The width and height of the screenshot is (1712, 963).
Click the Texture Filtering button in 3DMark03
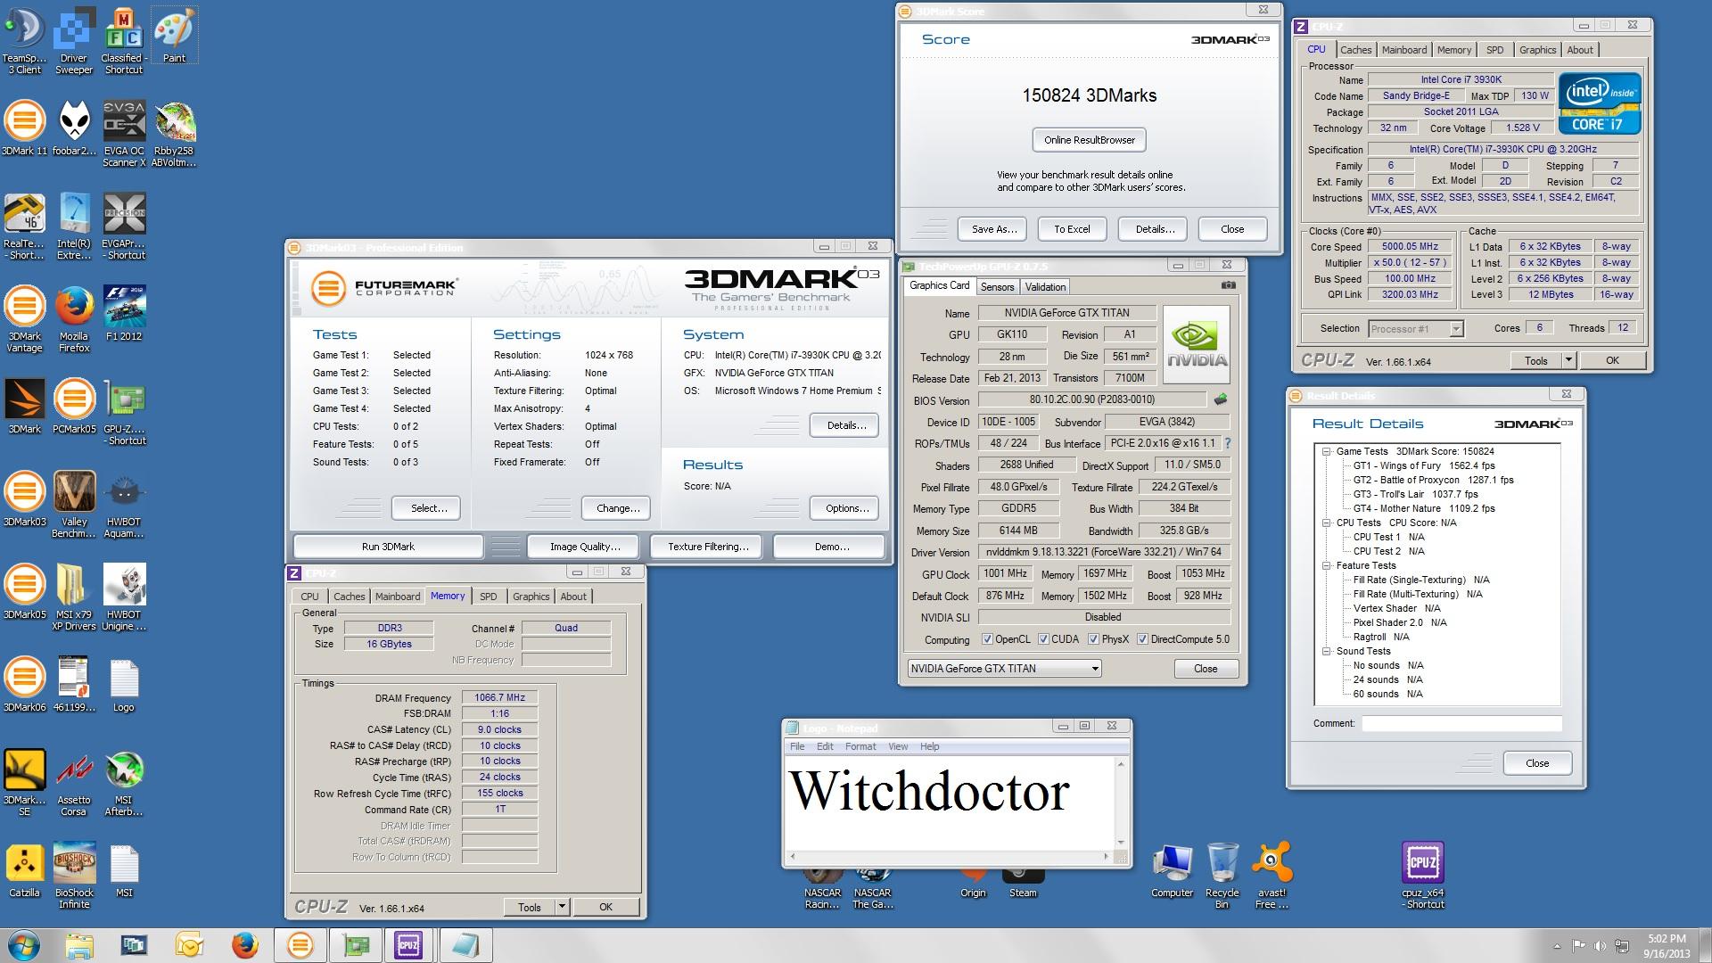[x=708, y=547]
